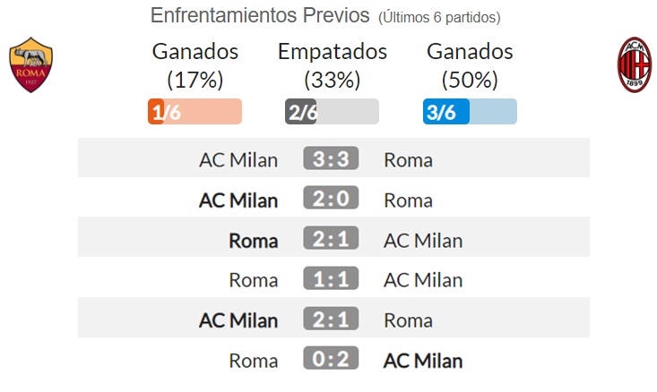The image size is (657, 392).
Task: Open the Roma 2:1 AC Milan score
Action: 331,238
